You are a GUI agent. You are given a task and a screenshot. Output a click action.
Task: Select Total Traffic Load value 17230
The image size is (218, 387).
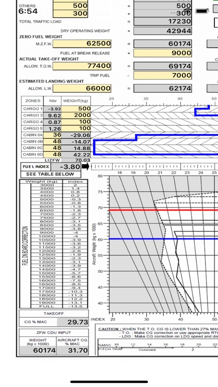163,22
